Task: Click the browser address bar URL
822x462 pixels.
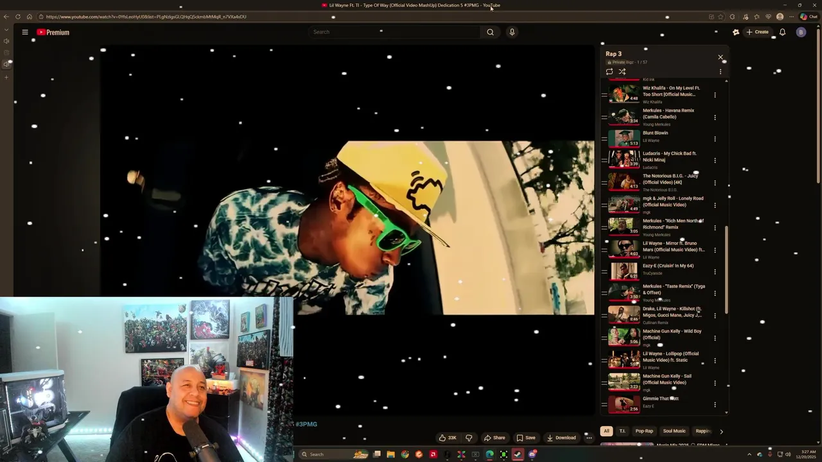Action: pyautogui.click(x=146, y=17)
